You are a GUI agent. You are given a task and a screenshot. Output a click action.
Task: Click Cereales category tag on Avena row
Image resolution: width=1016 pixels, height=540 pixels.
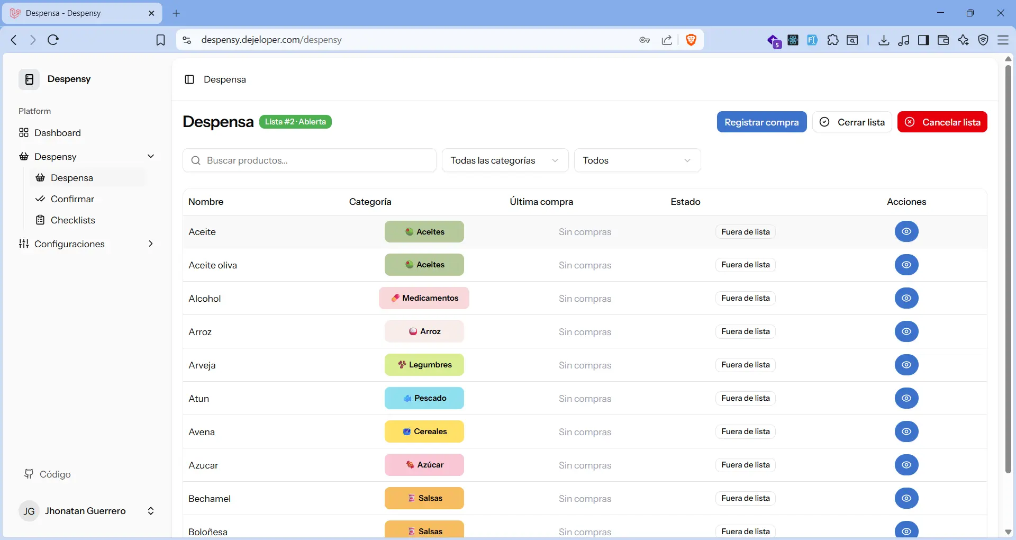pos(424,431)
